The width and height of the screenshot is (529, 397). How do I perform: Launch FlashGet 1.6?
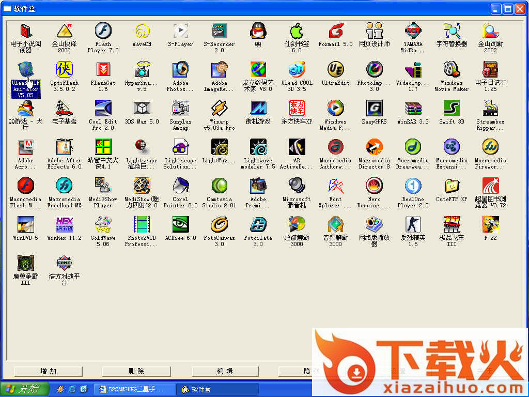point(103,70)
